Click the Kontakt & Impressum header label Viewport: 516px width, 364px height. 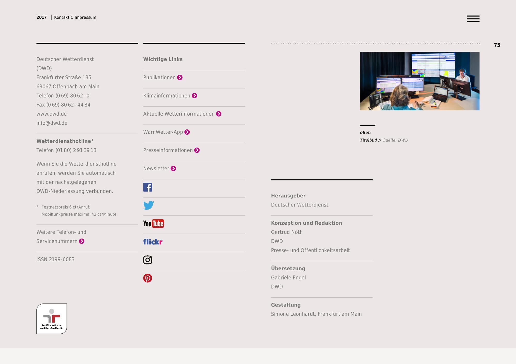click(75, 17)
